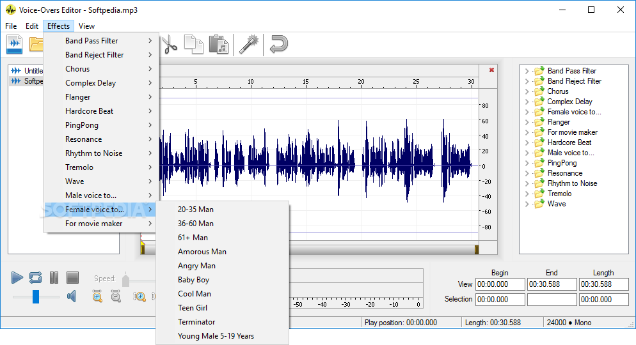Select Angry Man voice effect

pyautogui.click(x=196, y=266)
